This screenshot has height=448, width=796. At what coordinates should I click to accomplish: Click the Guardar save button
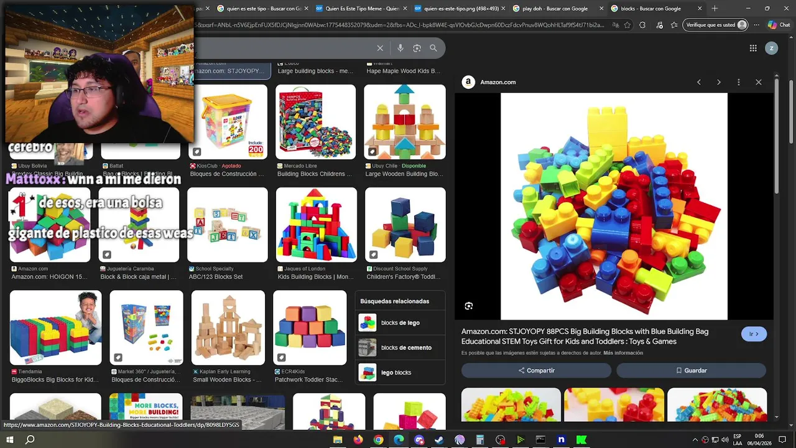tap(691, 370)
